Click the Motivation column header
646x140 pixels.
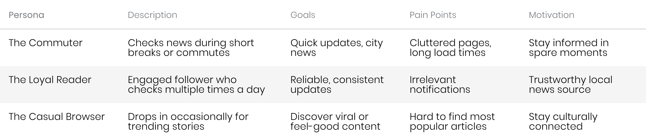pos(551,15)
